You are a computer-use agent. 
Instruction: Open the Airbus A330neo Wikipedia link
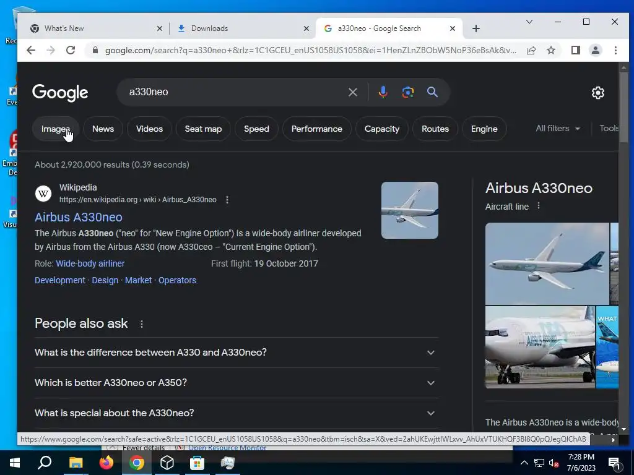[79, 217]
